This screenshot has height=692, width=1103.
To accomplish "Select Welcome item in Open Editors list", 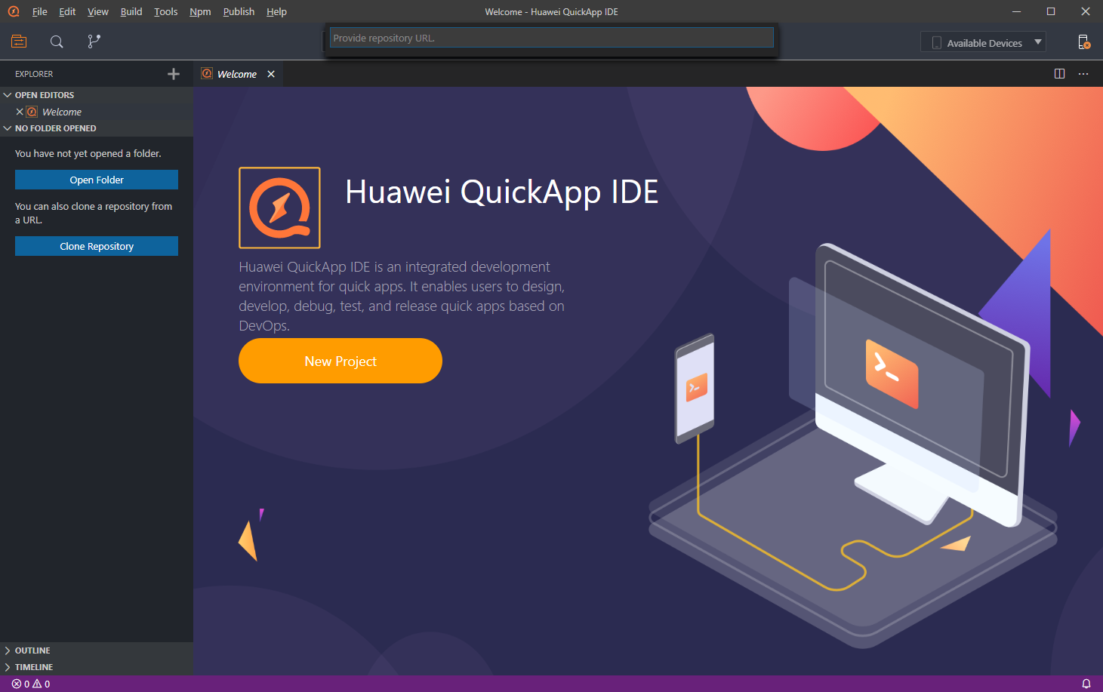I will 97,112.
